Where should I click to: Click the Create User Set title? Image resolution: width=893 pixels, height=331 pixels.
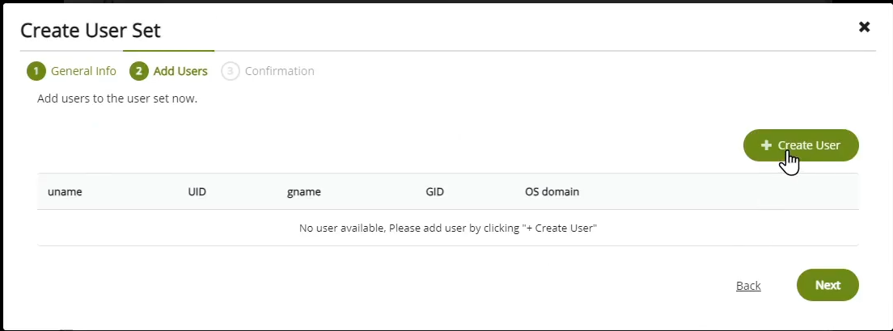click(x=91, y=30)
